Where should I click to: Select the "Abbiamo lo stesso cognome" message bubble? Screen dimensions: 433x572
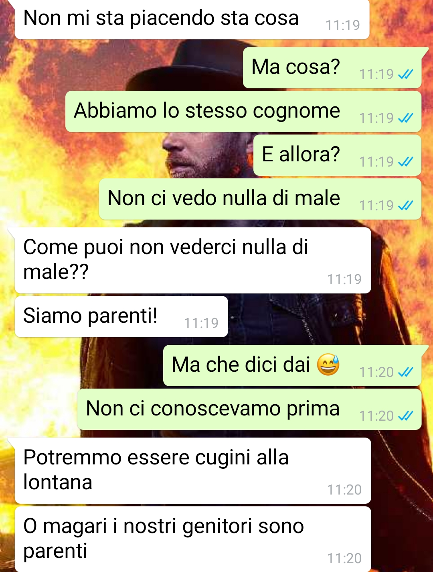243,111
